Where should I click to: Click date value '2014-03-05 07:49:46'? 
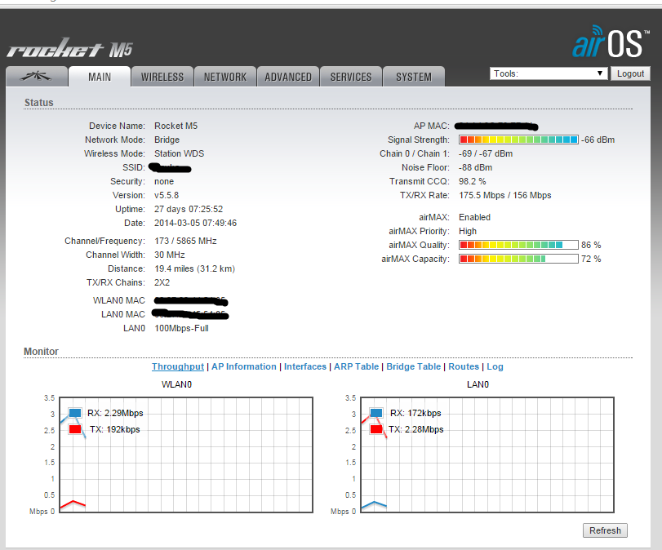pyautogui.click(x=195, y=223)
